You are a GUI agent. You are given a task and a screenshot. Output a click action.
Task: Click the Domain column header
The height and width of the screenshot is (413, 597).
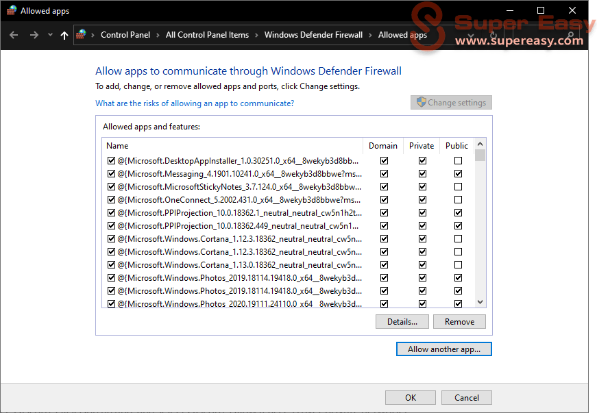click(x=383, y=146)
